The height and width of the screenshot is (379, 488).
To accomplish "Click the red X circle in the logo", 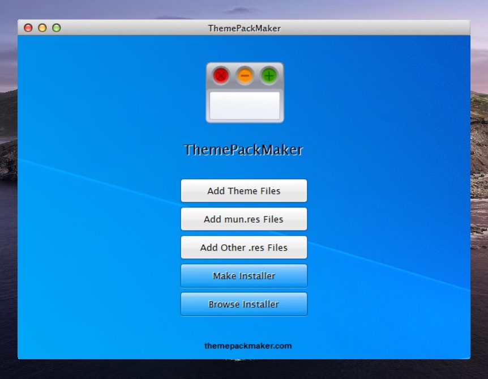I will coord(221,75).
